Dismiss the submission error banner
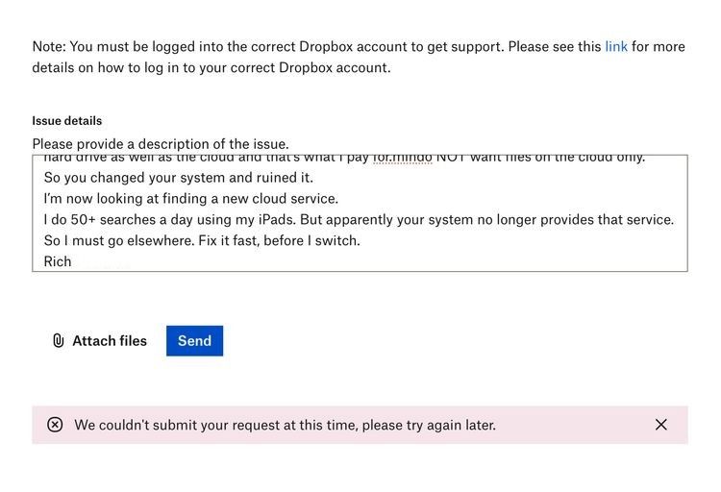721x492 pixels. point(660,425)
